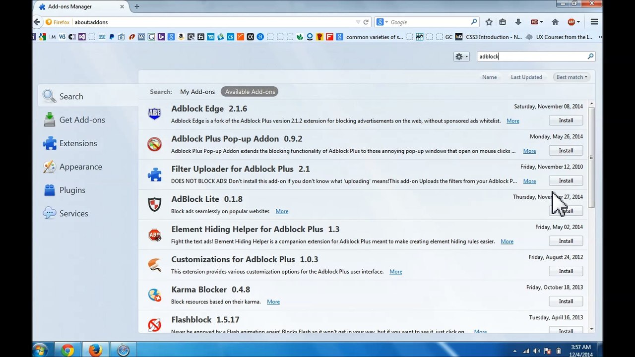Open the Best match sort dropdown
This screenshot has width=635, height=357.
point(571,77)
